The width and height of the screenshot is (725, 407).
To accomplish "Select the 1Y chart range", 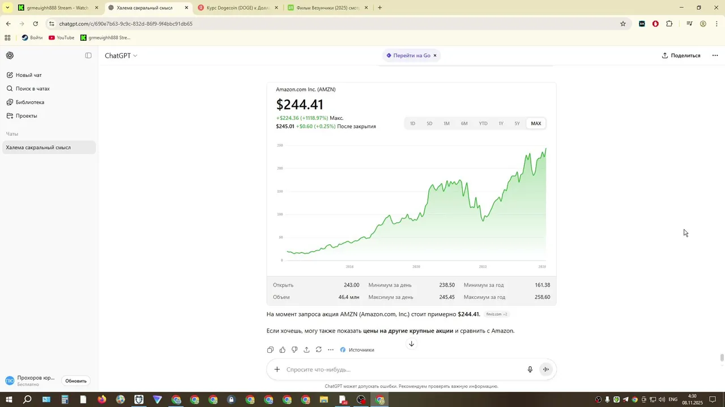I will (501, 123).
